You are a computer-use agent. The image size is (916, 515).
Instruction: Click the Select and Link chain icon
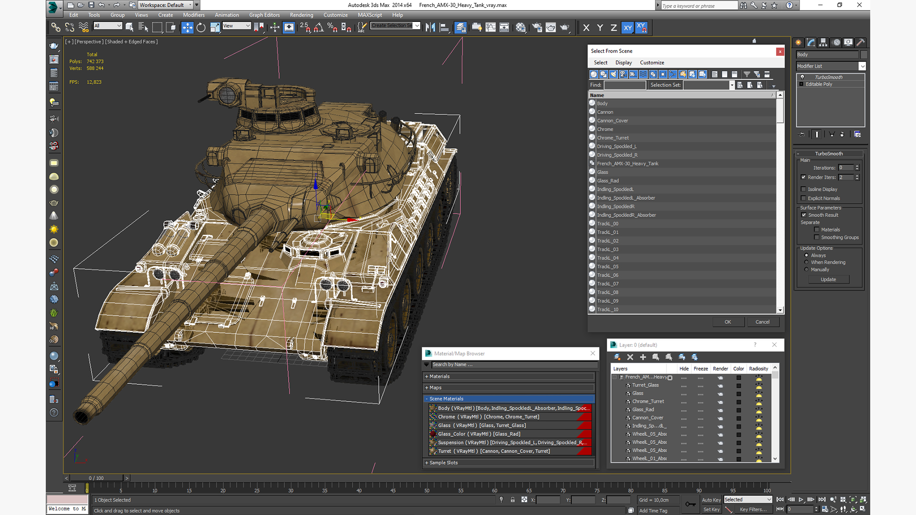(56, 28)
